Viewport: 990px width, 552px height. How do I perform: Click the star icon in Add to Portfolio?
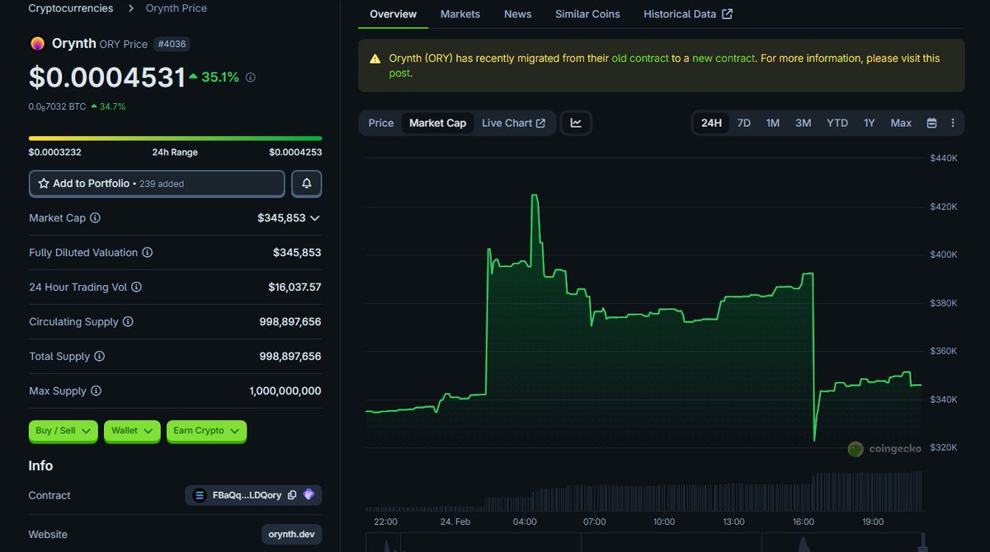click(44, 184)
